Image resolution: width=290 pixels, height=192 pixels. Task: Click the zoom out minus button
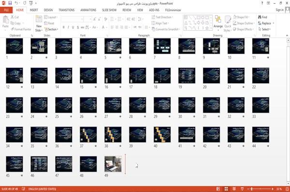[x=248, y=189]
